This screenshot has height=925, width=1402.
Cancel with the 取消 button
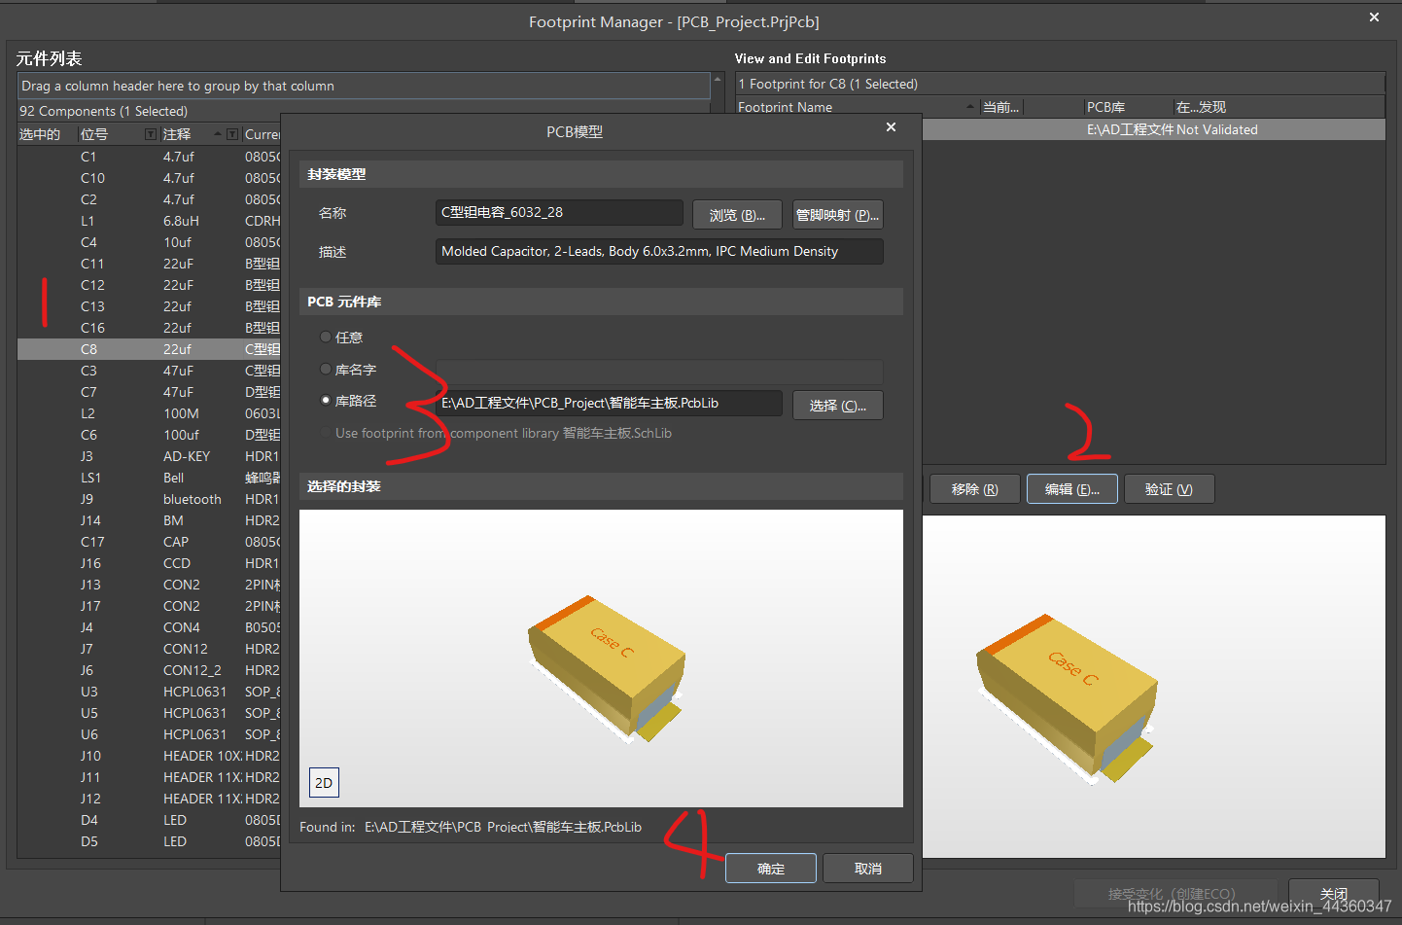[x=868, y=869]
